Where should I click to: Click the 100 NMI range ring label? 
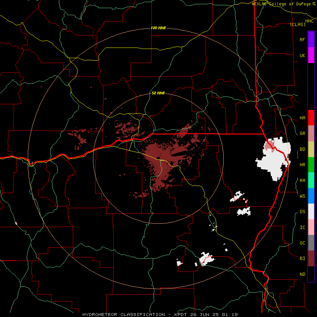(158, 28)
